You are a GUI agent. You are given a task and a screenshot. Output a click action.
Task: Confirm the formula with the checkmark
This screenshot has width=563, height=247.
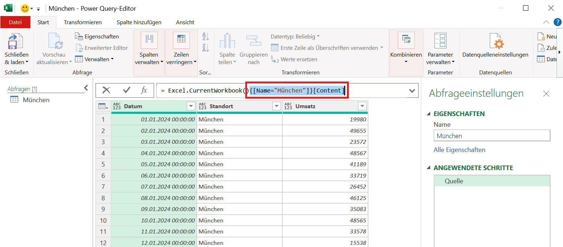pyautogui.click(x=126, y=90)
